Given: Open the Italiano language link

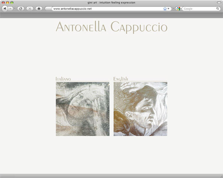Looking at the screenshot, I should click(63, 79).
